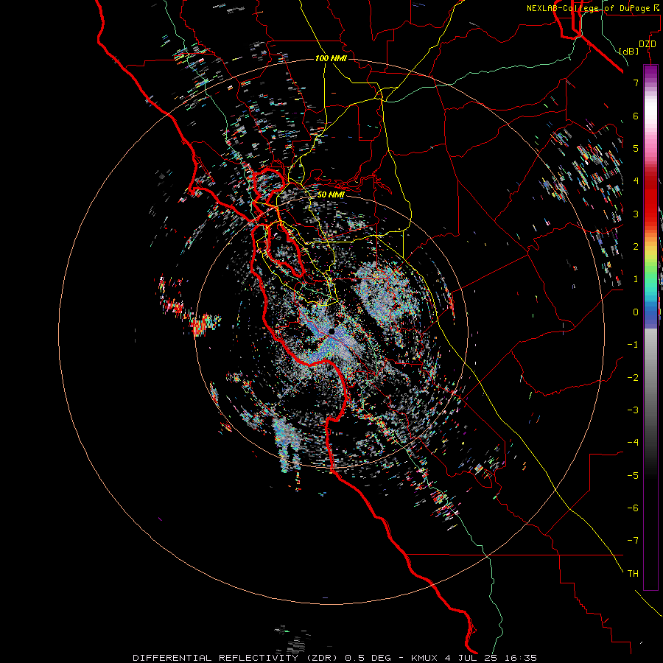Click the "-4" value on the color scale
The image size is (663, 663).
(x=633, y=442)
